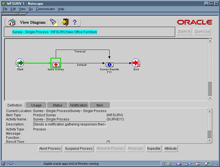The image size is (220, 167).
Task: Click the flashlight Find icon
Action: (53, 22)
